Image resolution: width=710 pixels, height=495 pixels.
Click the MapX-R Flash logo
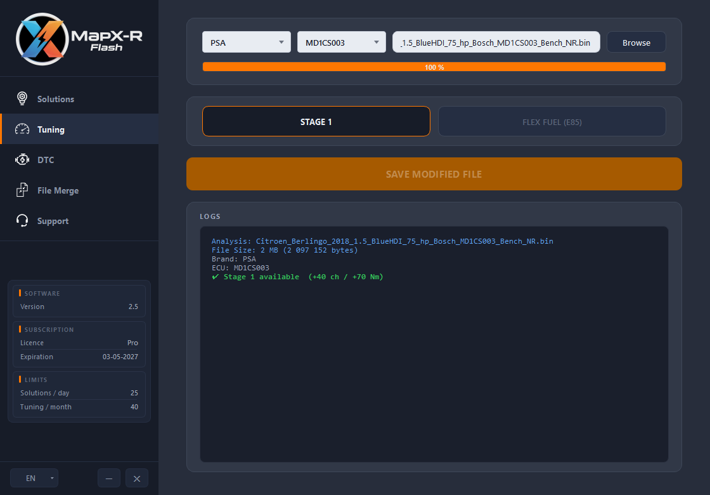(x=79, y=39)
